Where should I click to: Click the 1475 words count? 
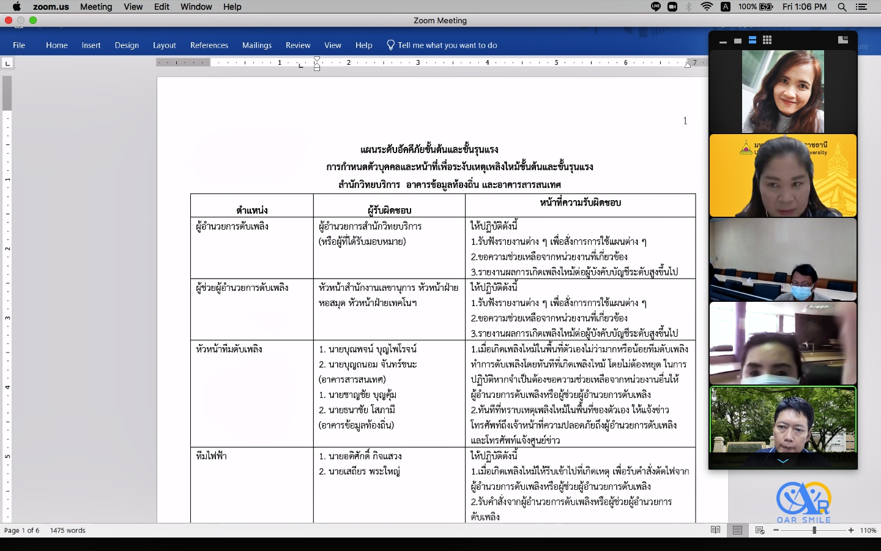pyautogui.click(x=68, y=530)
